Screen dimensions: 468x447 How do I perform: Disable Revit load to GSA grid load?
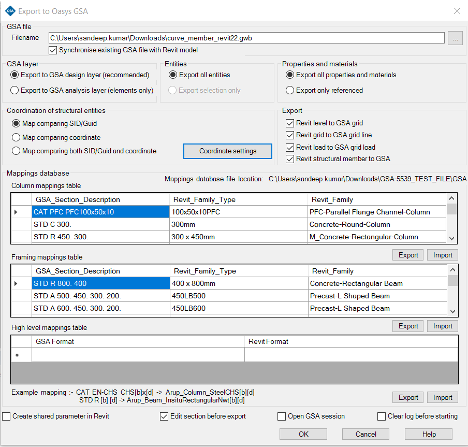pos(290,147)
